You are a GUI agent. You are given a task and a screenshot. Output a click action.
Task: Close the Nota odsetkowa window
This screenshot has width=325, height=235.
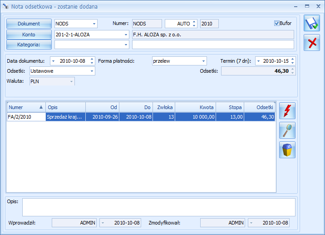(318, 6)
